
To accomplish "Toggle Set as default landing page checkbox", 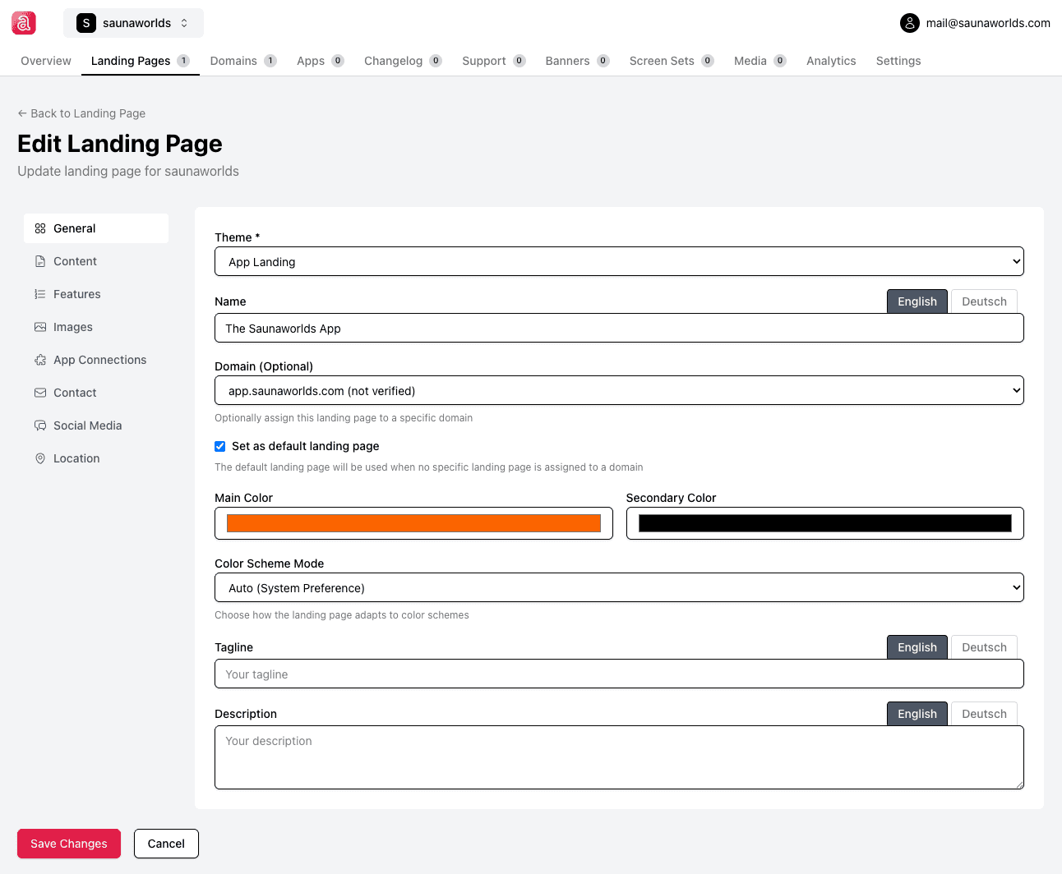I will point(219,446).
